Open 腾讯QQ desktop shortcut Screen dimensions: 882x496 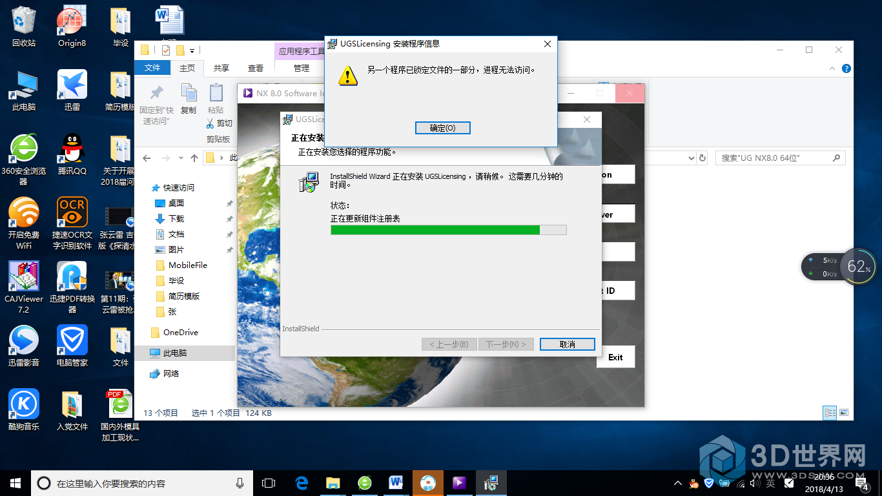(x=72, y=154)
